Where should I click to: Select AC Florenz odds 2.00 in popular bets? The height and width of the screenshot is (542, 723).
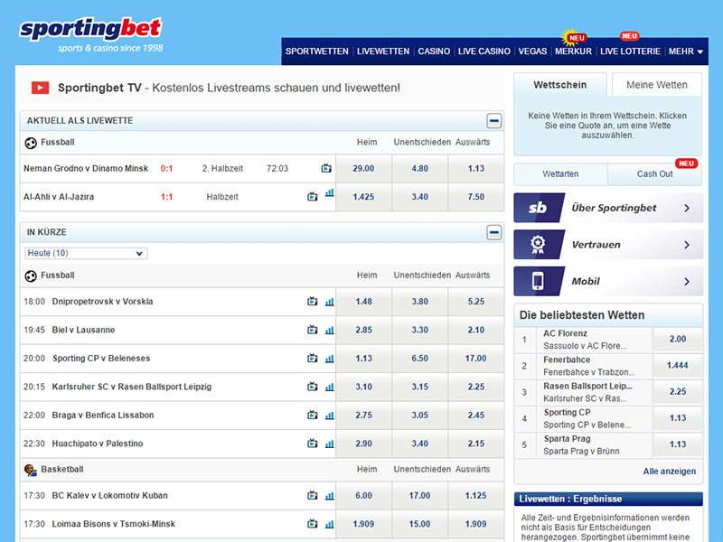click(x=677, y=340)
